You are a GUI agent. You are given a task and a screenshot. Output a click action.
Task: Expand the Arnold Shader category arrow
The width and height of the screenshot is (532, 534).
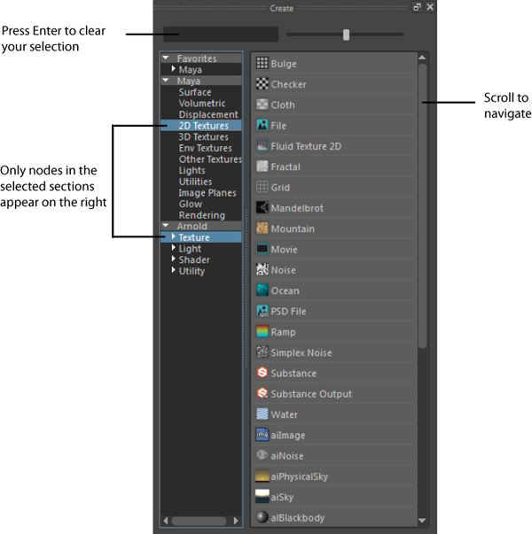(x=174, y=259)
